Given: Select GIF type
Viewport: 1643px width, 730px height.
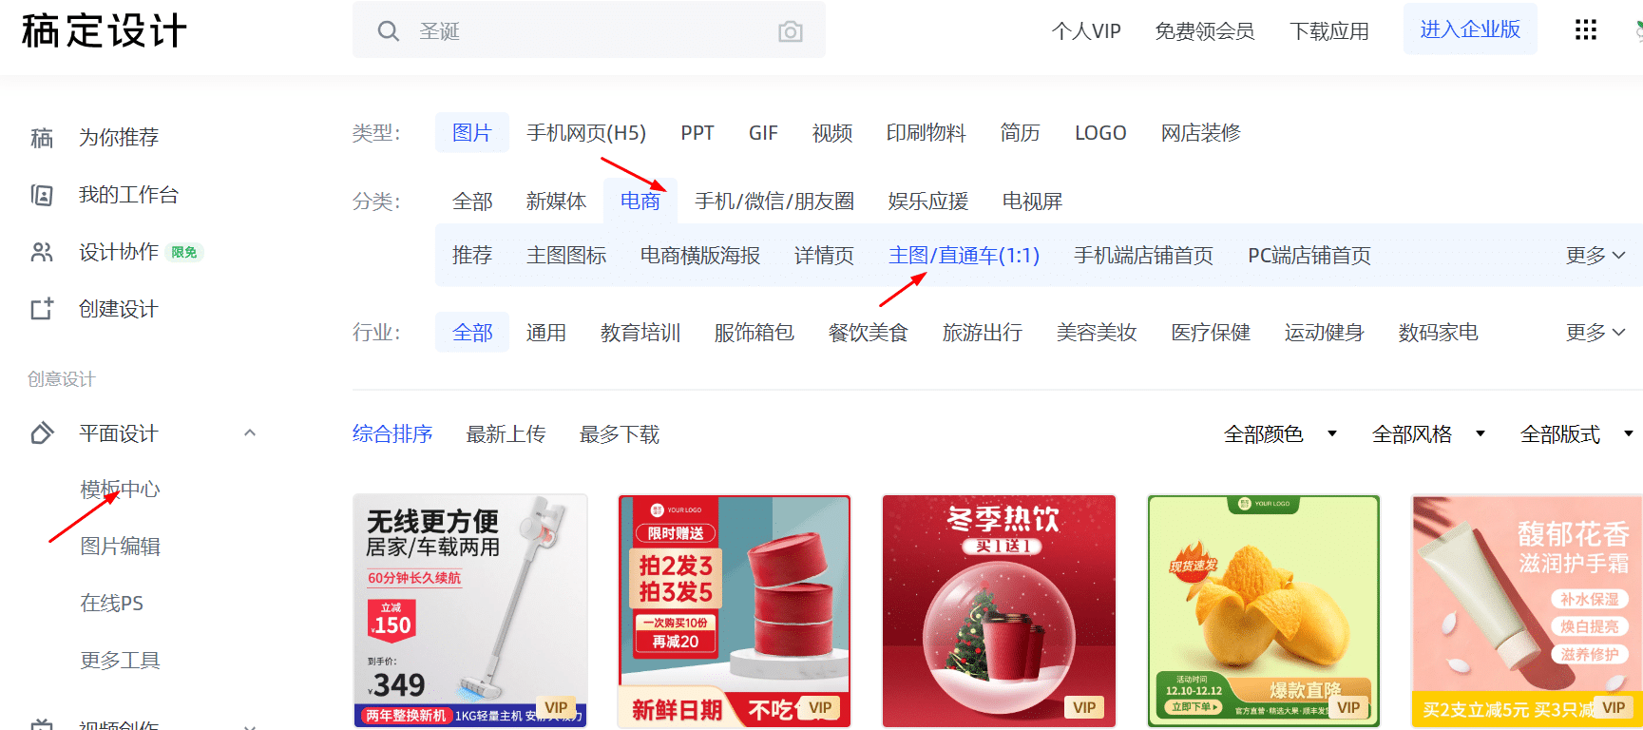Looking at the screenshot, I should 763,133.
